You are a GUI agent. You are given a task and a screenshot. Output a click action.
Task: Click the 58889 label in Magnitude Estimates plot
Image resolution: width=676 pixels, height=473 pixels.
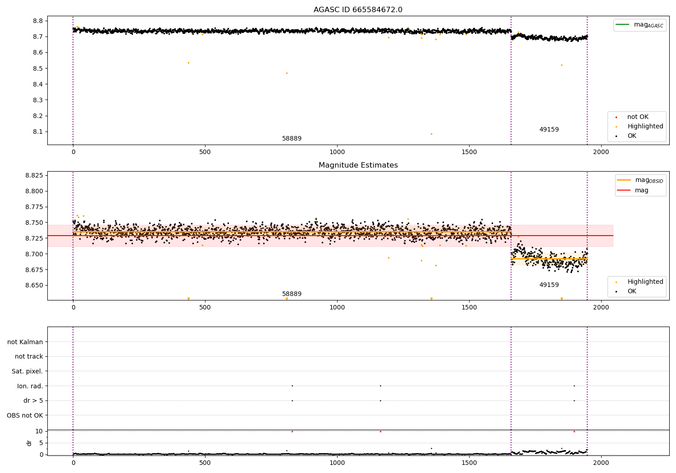tap(292, 294)
